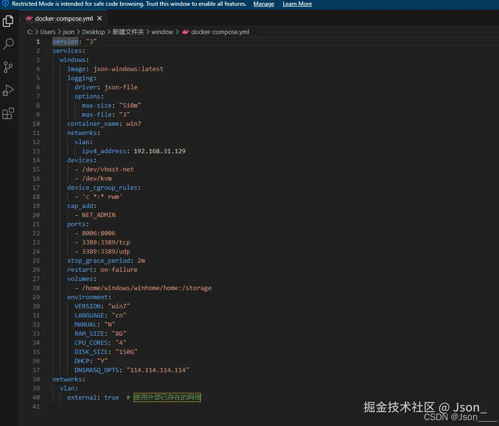Click line number 41 in gutter

click(36, 407)
